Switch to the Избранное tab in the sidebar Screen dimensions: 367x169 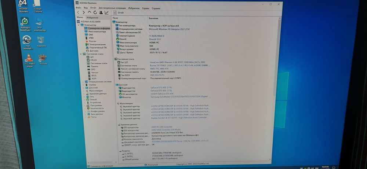92,18
